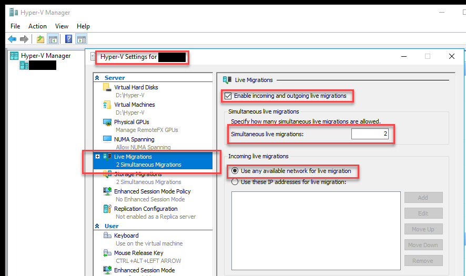The image size is (466, 276).
Task: Open the View menu
Action: tap(62, 26)
